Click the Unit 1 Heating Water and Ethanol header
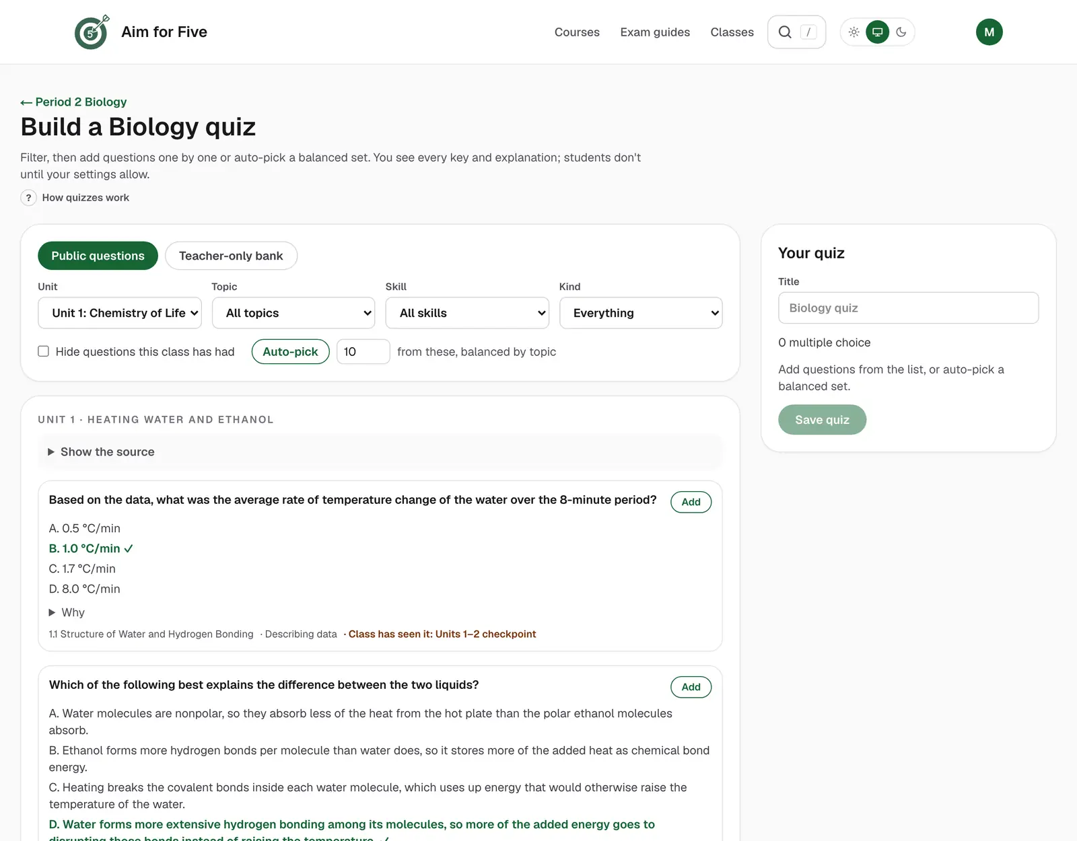This screenshot has height=841, width=1077. 155,419
